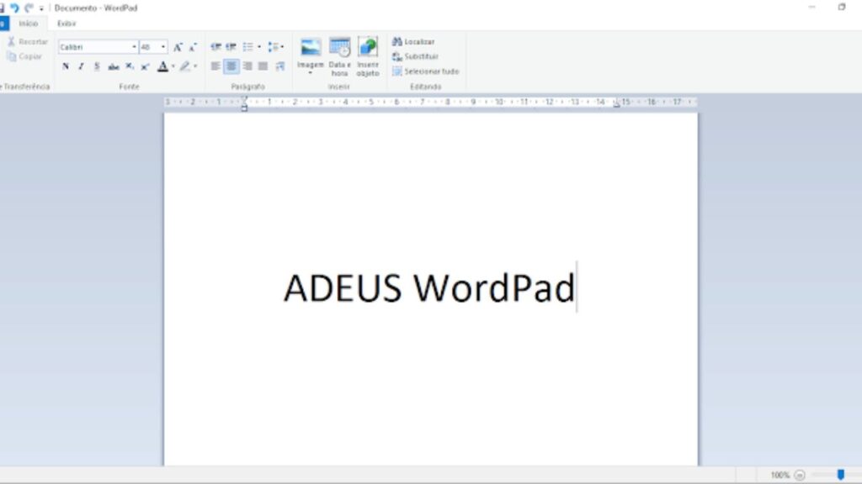Select the center alignment button
The width and height of the screenshot is (862, 484).
(231, 66)
